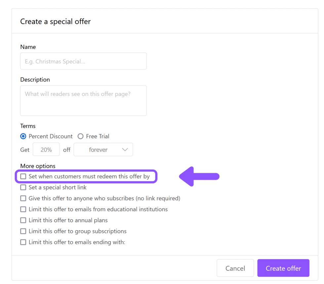Viewport: 324px width, 284px height.
Task: Open the duration dropdown showing "forever"
Action: click(x=103, y=149)
